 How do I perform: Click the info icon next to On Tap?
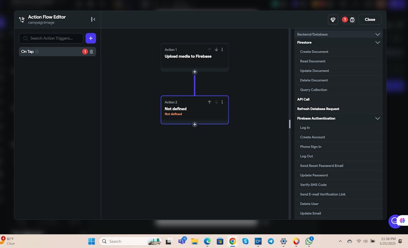37,51
